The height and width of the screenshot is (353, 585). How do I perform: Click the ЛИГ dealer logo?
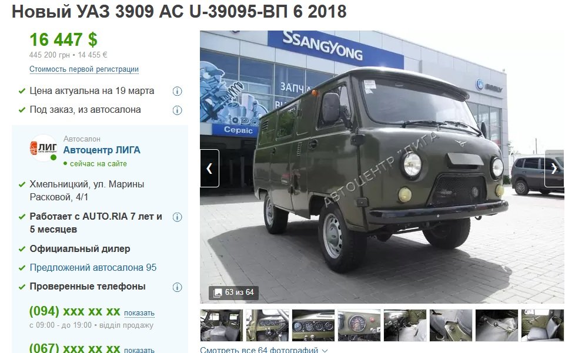(x=44, y=149)
